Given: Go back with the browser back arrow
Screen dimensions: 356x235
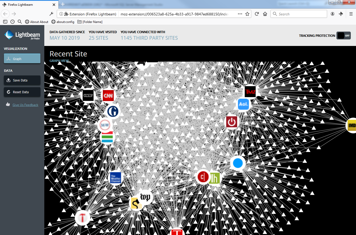Looking at the screenshot, I should tap(5, 14).
